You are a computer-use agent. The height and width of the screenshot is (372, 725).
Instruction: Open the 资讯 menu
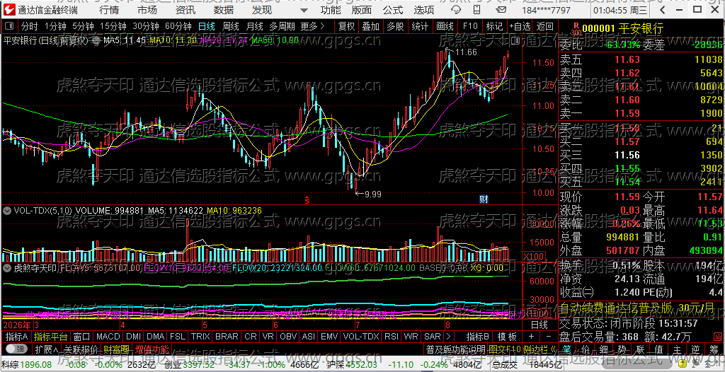tap(185, 10)
